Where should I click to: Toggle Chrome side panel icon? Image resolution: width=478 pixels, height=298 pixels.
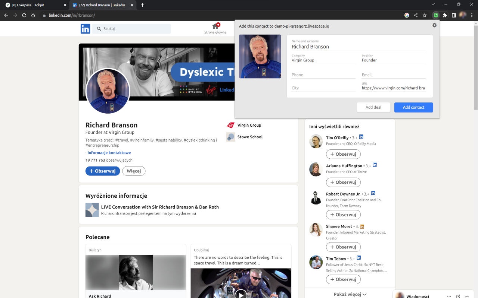[x=454, y=15]
